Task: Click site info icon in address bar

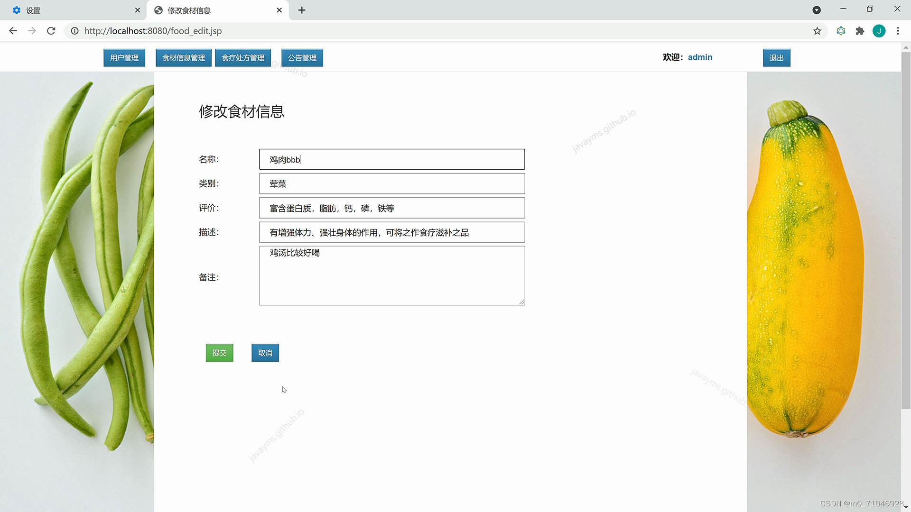Action: tap(74, 31)
